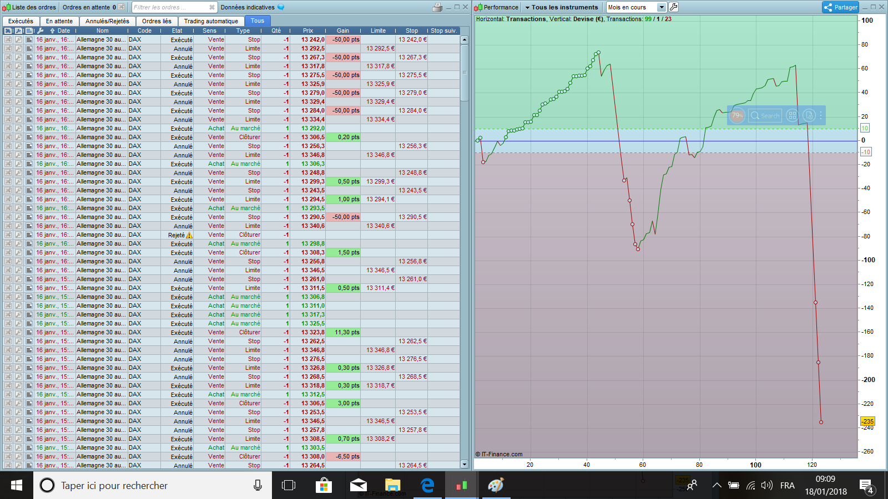Click the Etat column header
888x499 pixels.
(177, 30)
